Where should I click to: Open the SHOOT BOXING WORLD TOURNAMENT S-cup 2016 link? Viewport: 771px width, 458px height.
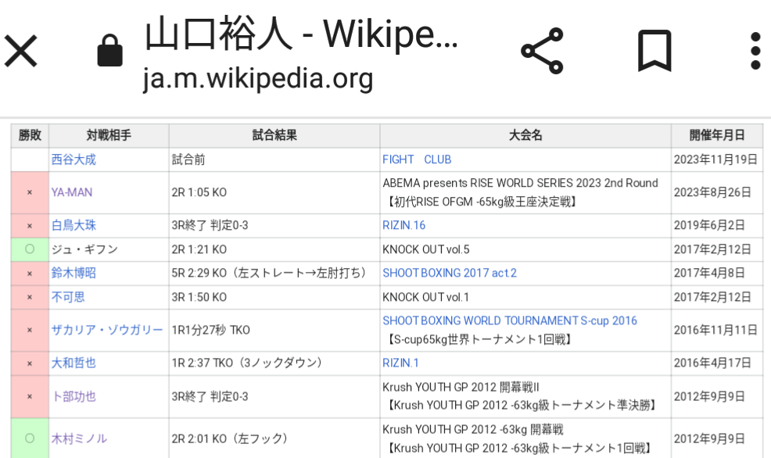coord(510,321)
